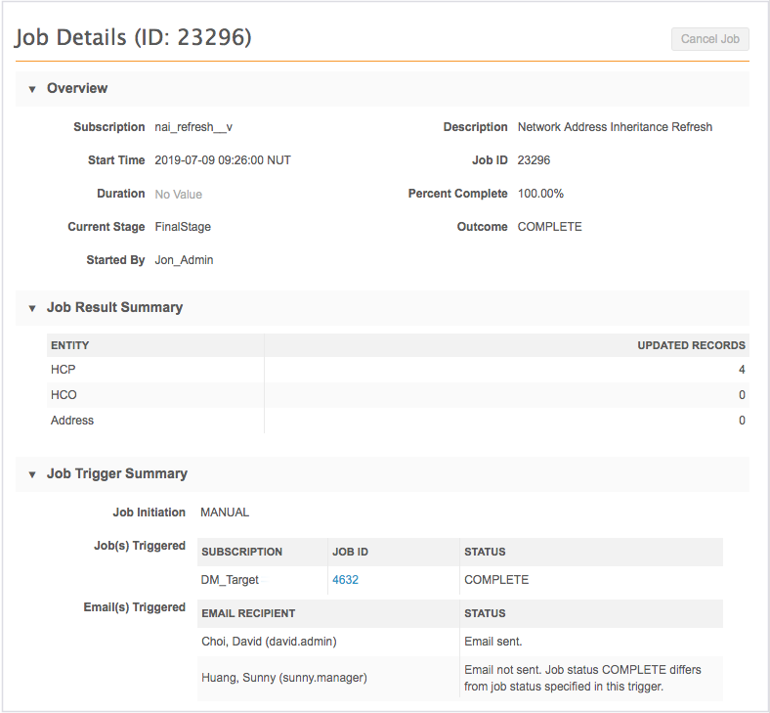
Task: Click the Cancel Job button
Action: (x=709, y=39)
